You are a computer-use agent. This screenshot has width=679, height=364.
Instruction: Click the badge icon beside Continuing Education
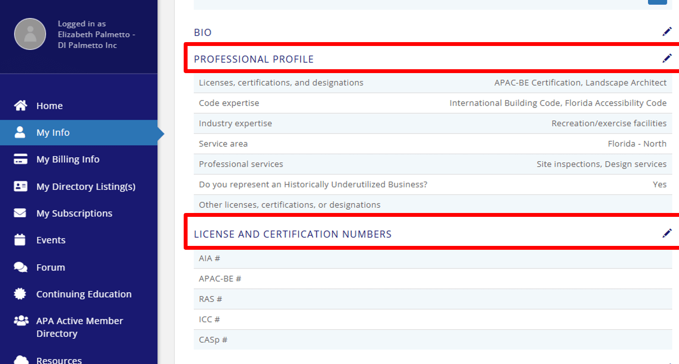pyautogui.click(x=20, y=294)
